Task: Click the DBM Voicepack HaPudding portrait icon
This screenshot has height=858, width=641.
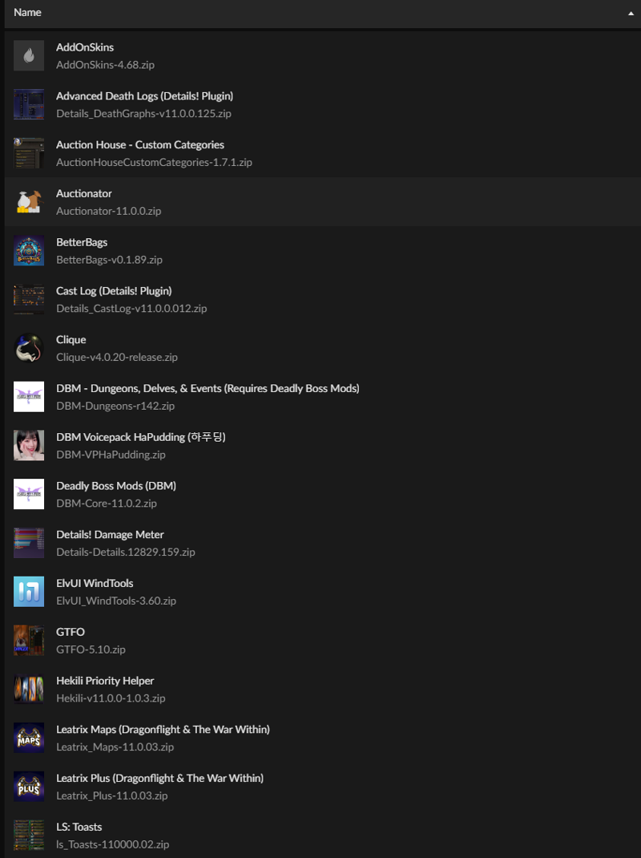Action: pyautogui.click(x=28, y=445)
